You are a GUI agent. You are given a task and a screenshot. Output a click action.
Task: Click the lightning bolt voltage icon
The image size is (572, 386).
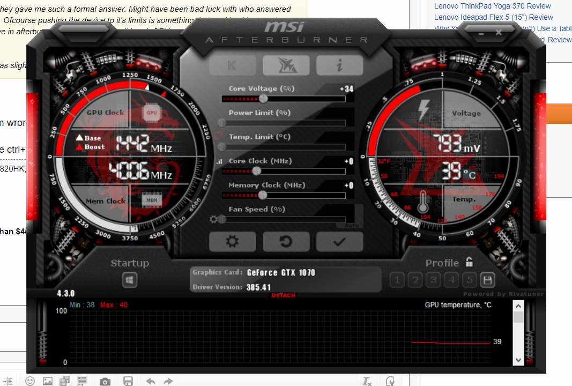coord(423,110)
